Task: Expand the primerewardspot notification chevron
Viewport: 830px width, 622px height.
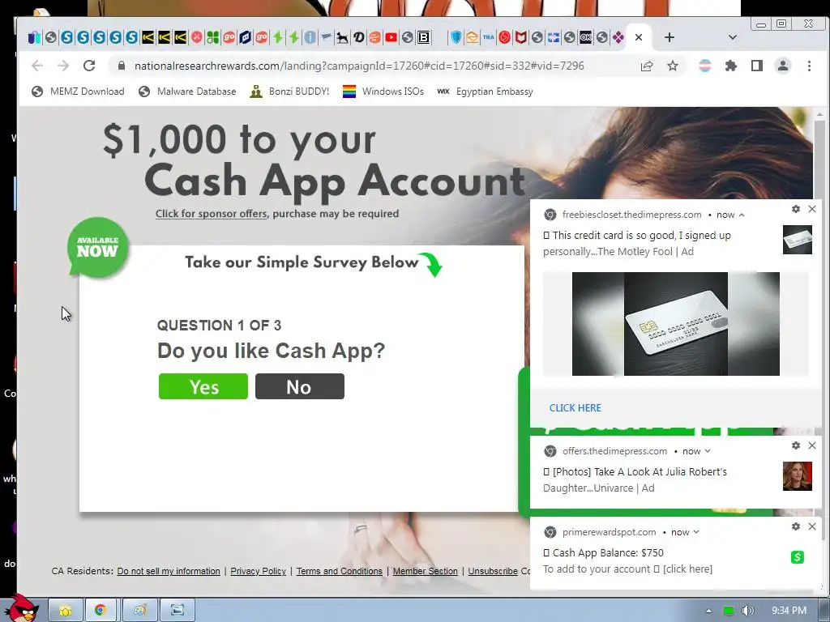Action: (x=696, y=532)
